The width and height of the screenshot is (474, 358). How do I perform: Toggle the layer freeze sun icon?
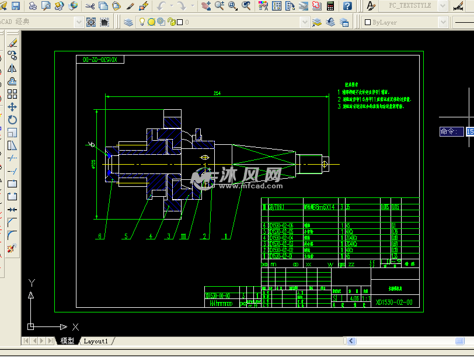(151, 22)
